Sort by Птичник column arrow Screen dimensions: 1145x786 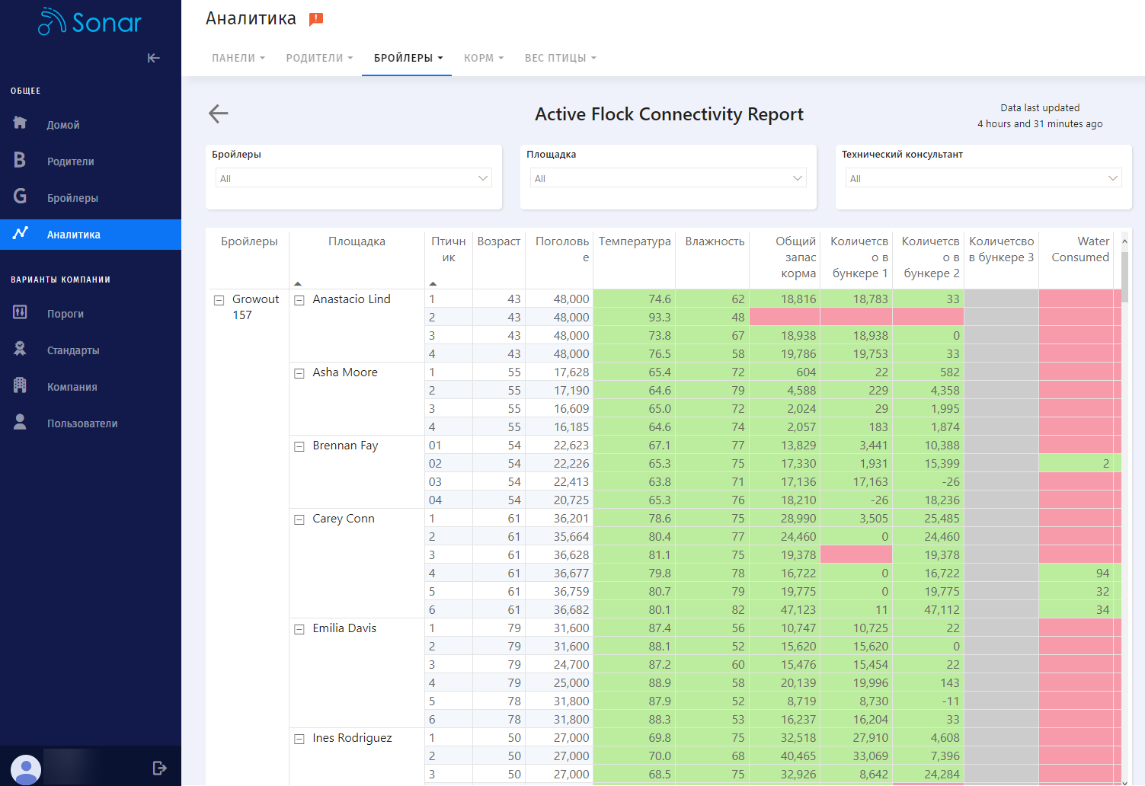tap(433, 283)
